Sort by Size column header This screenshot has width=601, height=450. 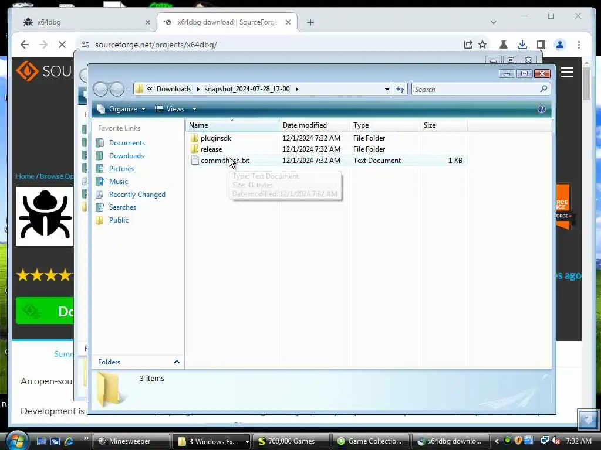click(444, 125)
